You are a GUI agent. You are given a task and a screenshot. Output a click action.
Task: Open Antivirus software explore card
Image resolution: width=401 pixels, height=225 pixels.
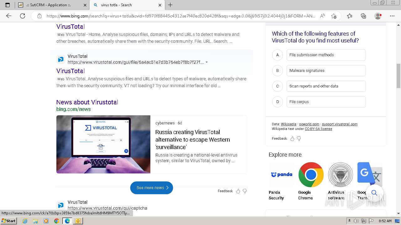[x=340, y=181]
